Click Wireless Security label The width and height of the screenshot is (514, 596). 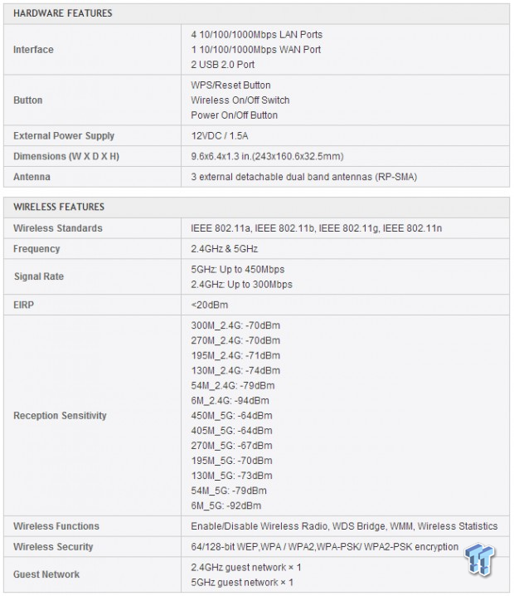53,546
